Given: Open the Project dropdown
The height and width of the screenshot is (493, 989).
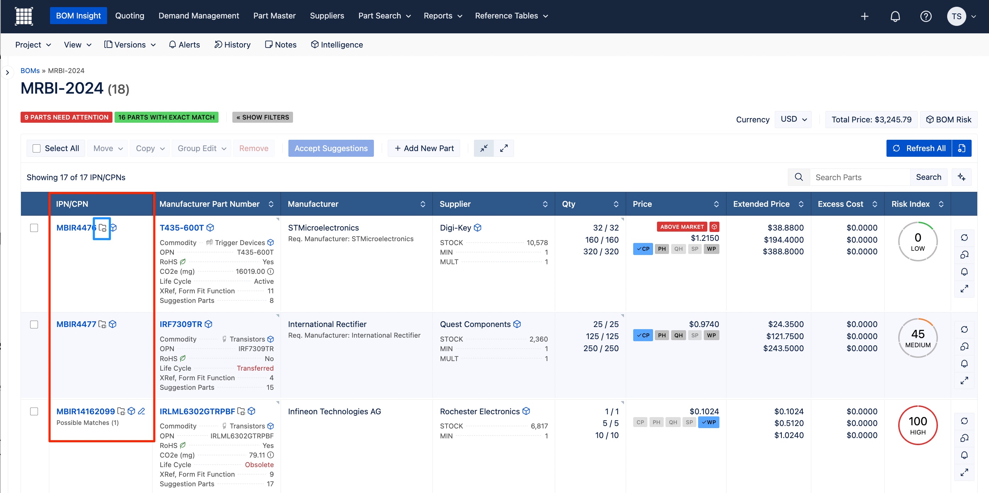Looking at the screenshot, I should click(x=33, y=45).
